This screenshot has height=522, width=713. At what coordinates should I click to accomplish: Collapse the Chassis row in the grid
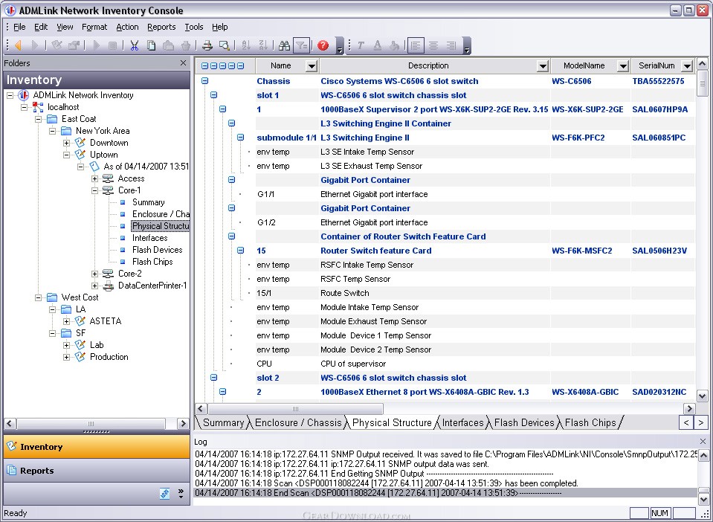click(x=205, y=81)
